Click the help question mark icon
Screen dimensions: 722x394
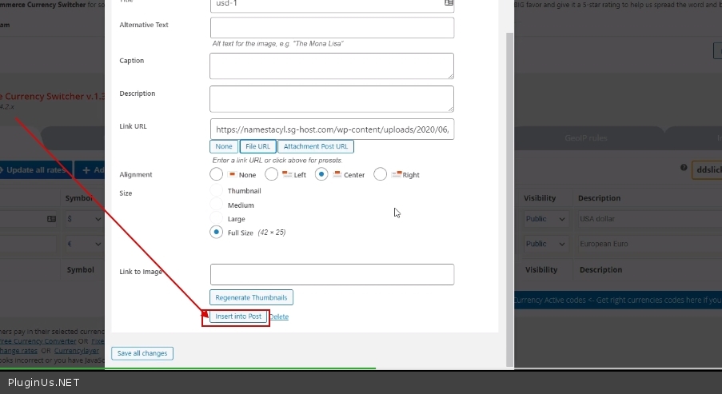[684, 168]
